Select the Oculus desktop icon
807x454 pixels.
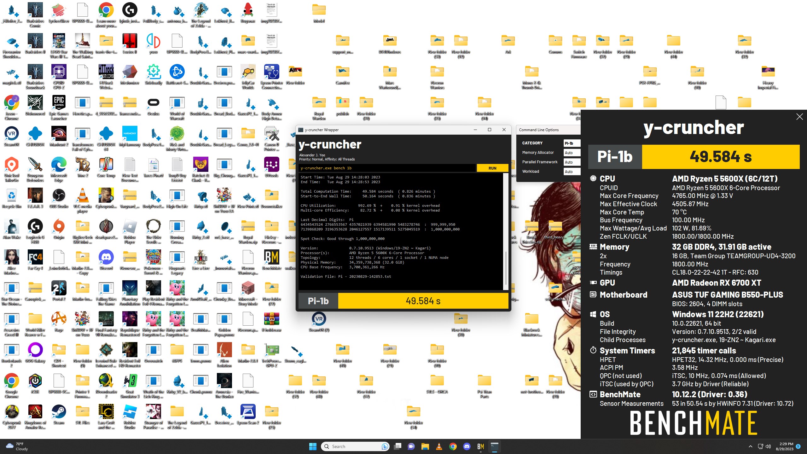[154, 106]
